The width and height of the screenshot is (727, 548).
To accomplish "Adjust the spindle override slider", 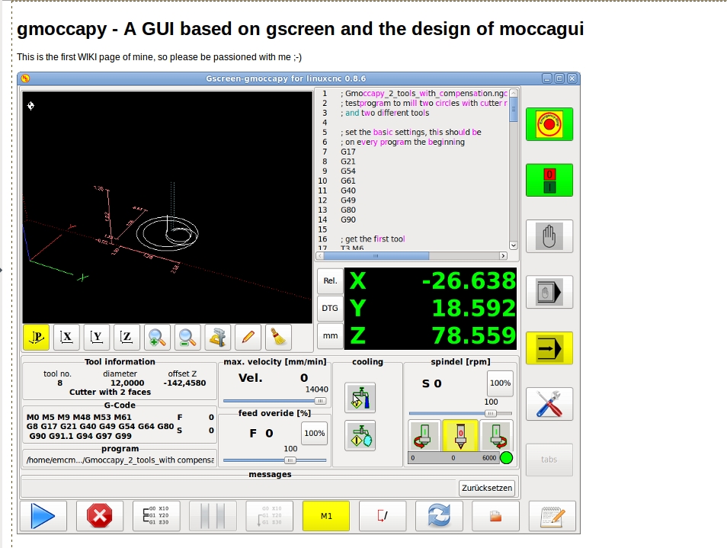I will [460, 414].
